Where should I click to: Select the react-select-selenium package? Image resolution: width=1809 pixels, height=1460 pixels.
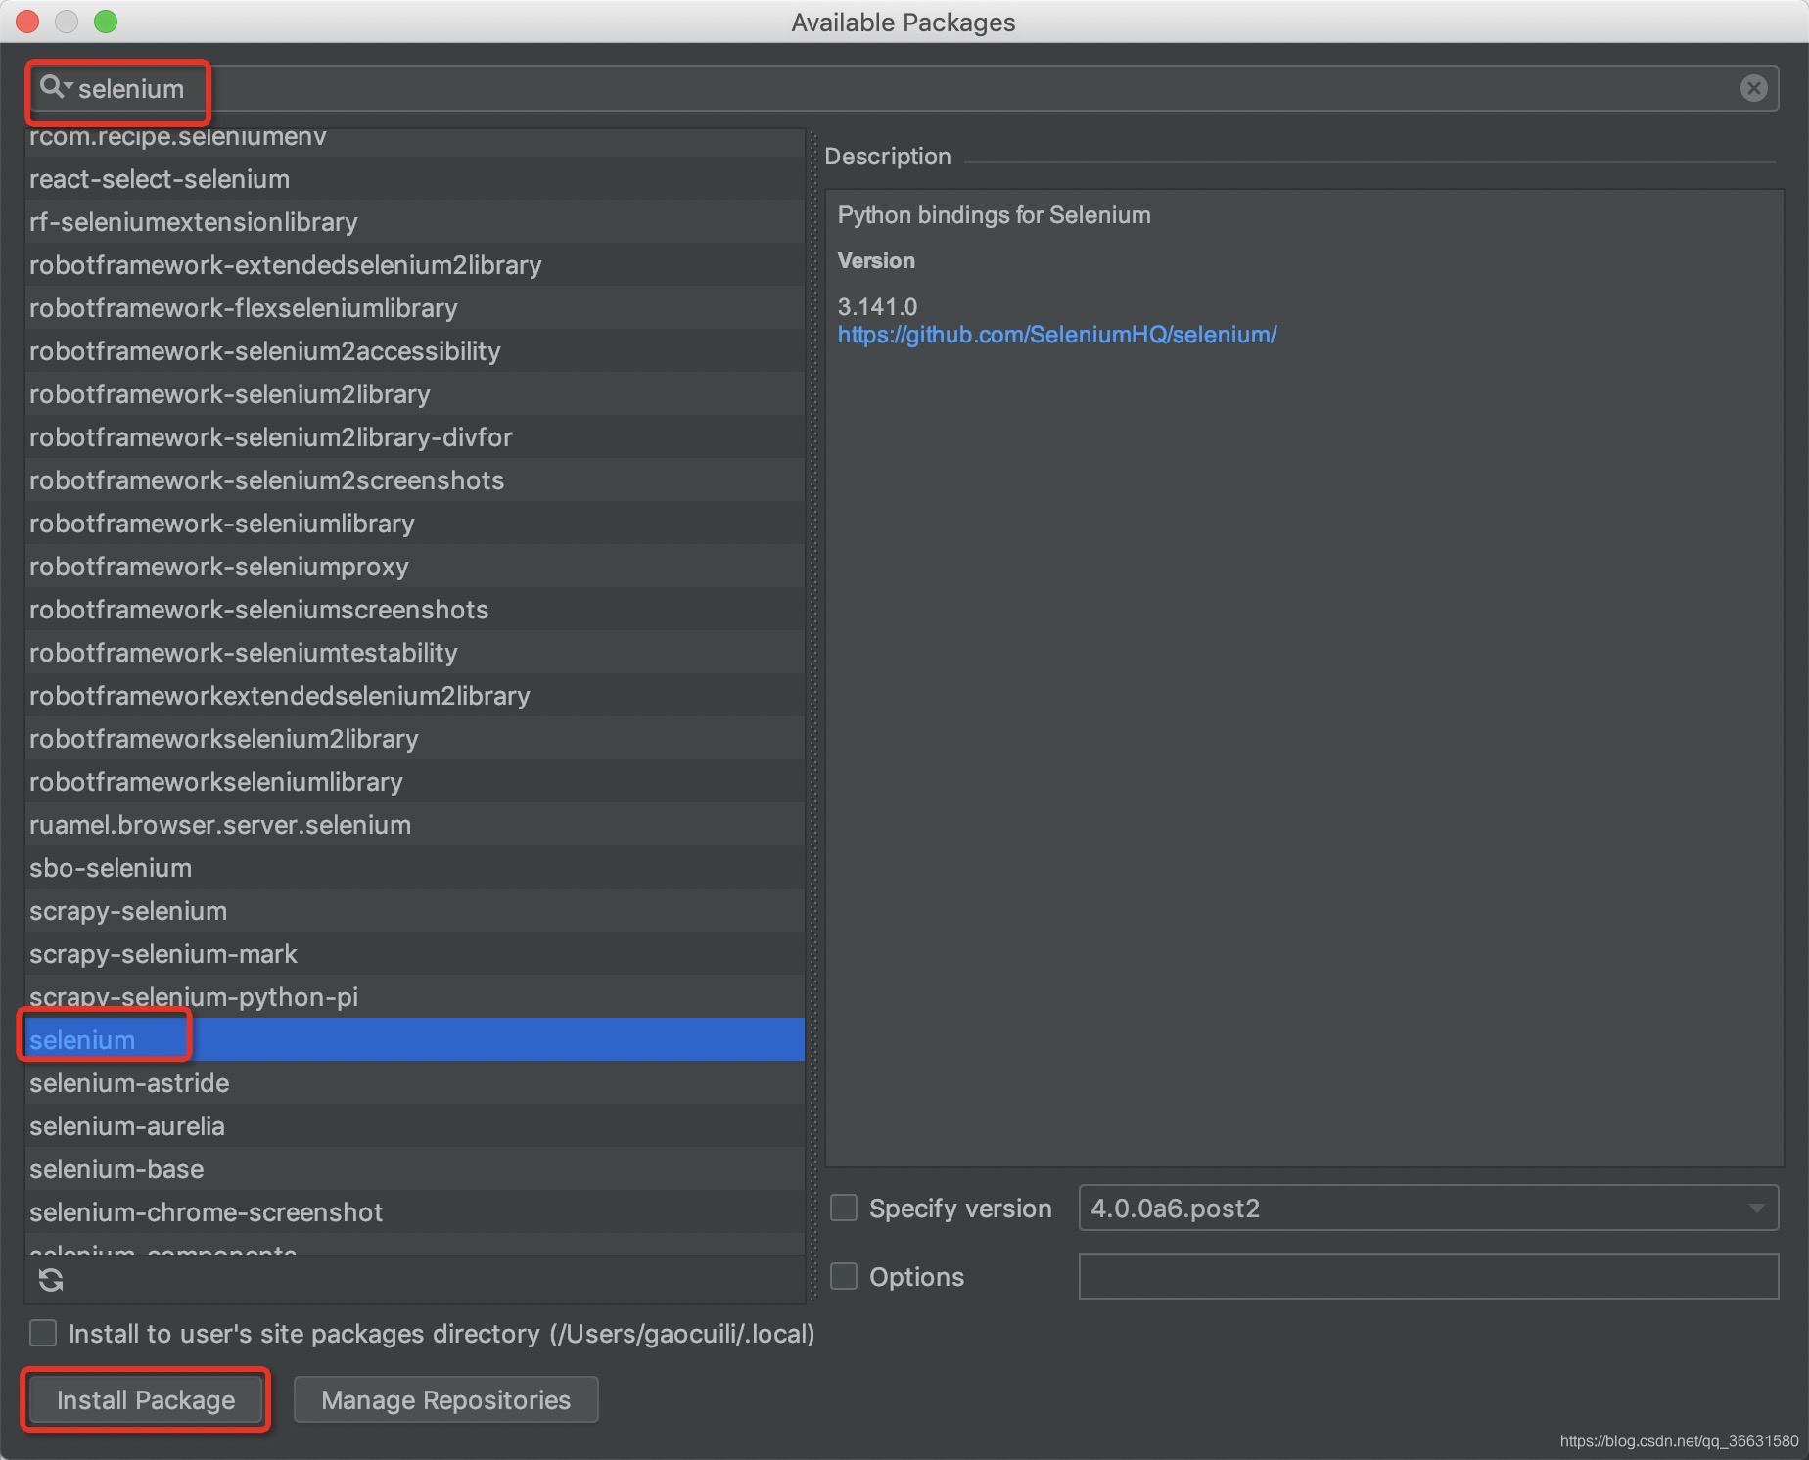tap(160, 178)
